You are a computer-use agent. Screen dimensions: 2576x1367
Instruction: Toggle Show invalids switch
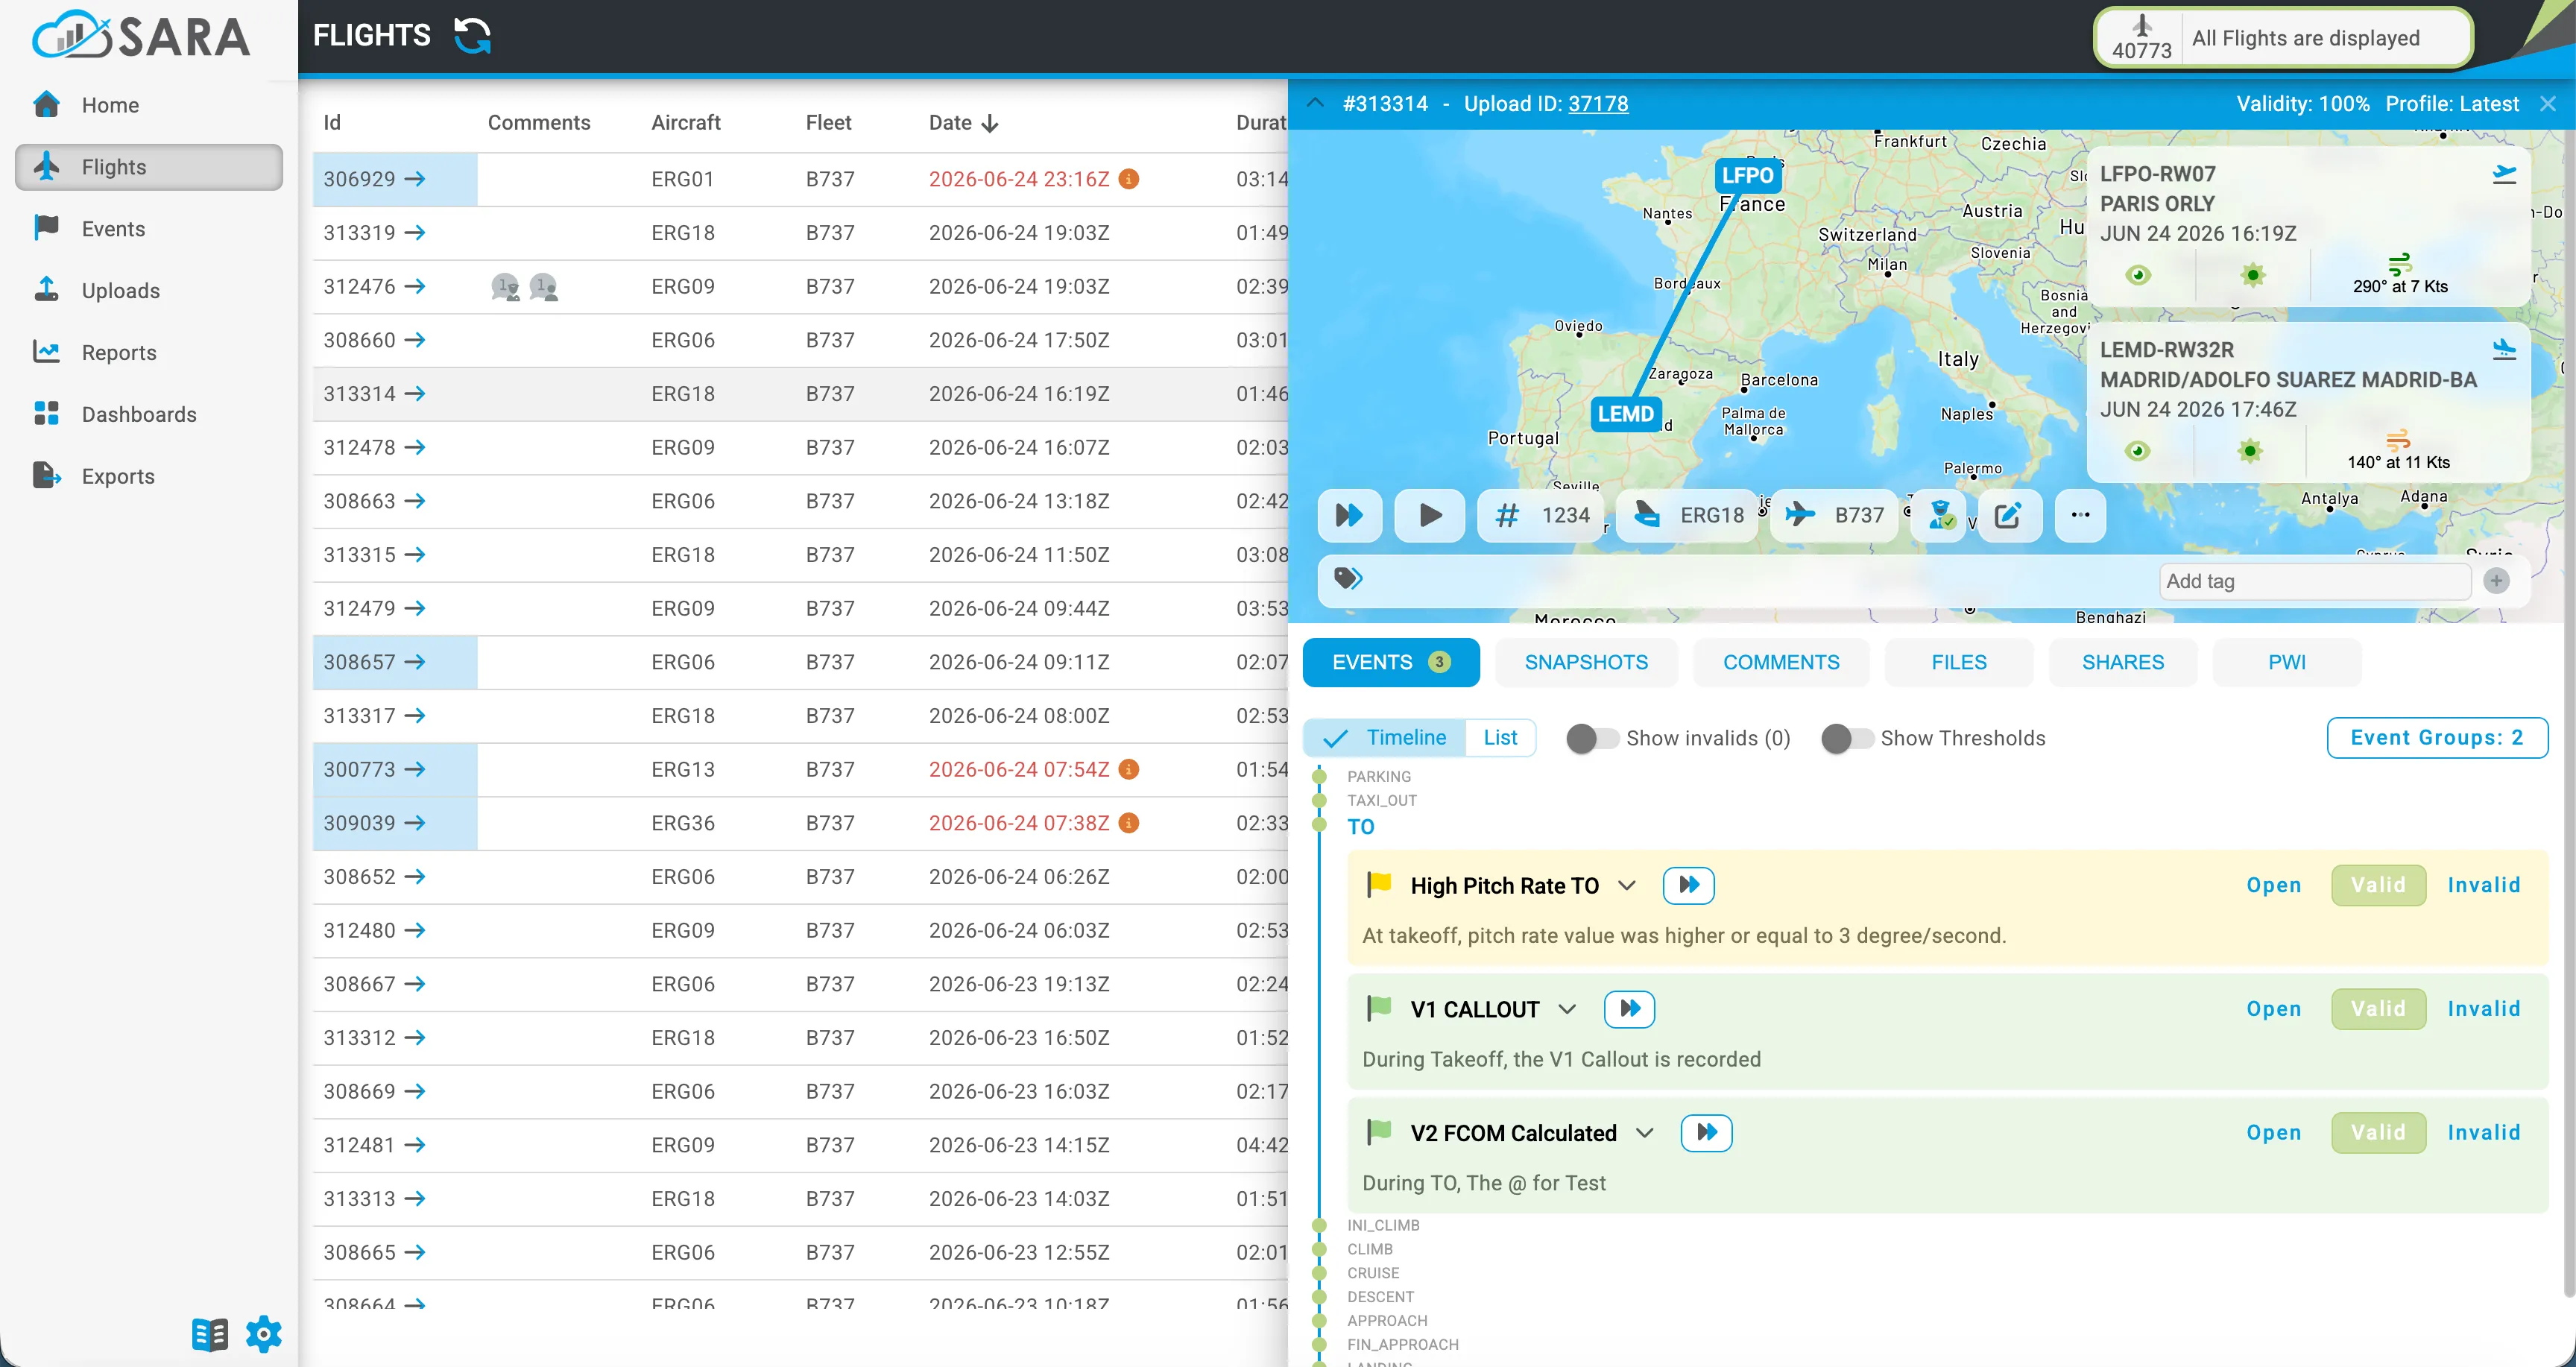1592,739
